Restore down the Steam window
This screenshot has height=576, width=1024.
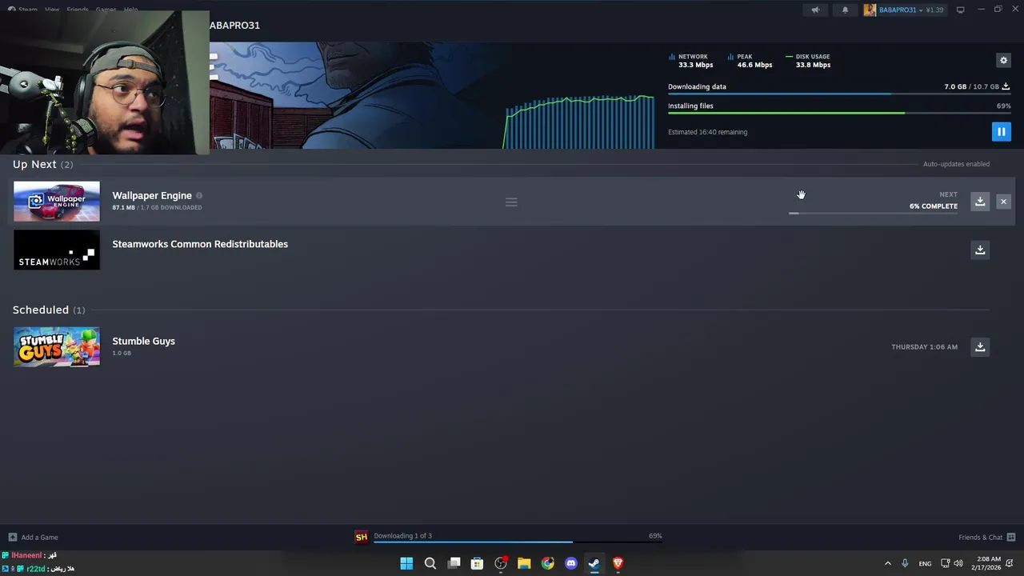[x=998, y=10]
